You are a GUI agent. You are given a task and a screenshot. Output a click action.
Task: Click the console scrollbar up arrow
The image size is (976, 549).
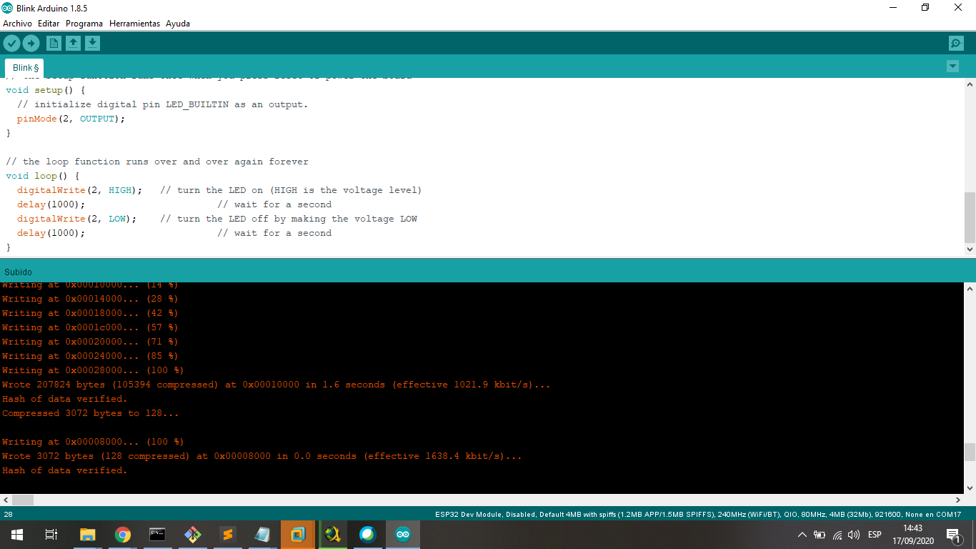pyautogui.click(x=970, y=289)
